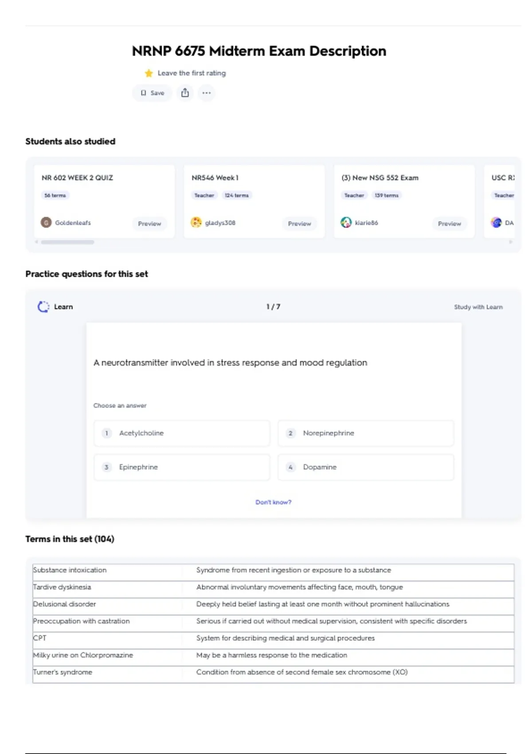This screenshot has width=532, height=754.
Task: Click the yellow star rating icon
Action: (149, 73)
